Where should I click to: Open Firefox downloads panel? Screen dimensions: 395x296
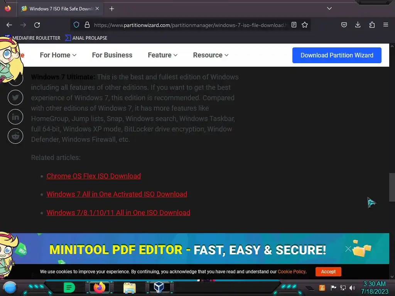[x=358, y=25]
